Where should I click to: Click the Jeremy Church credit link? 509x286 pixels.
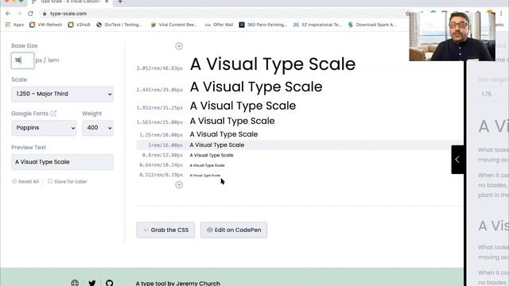(x=198, y=284)
